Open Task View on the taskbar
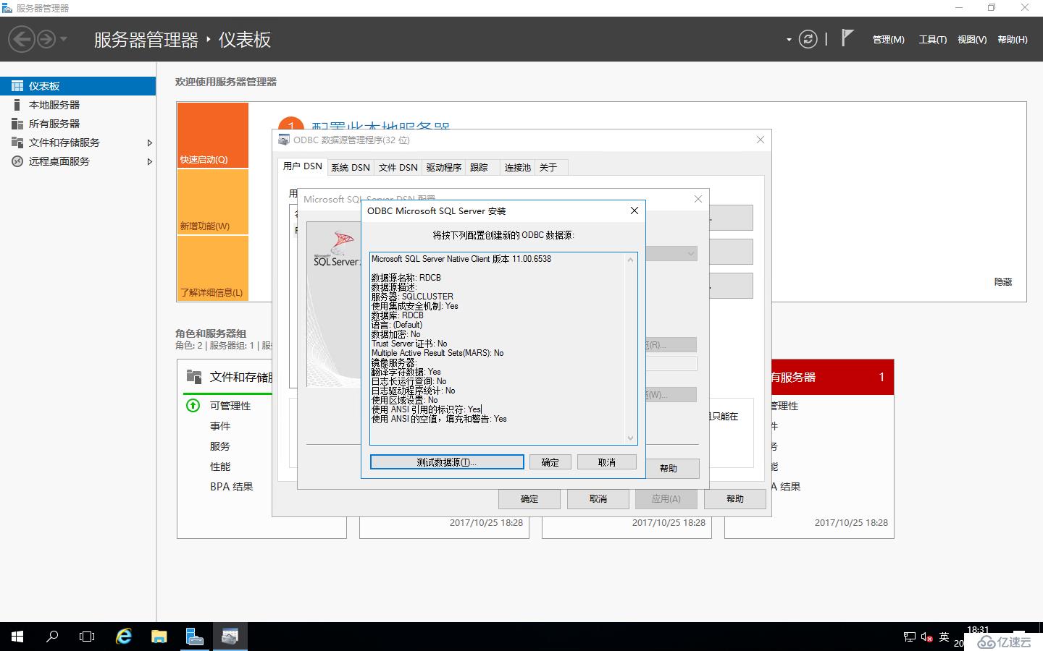The width and height of the screenshot is (1043, 651). [x=87, y=637]
